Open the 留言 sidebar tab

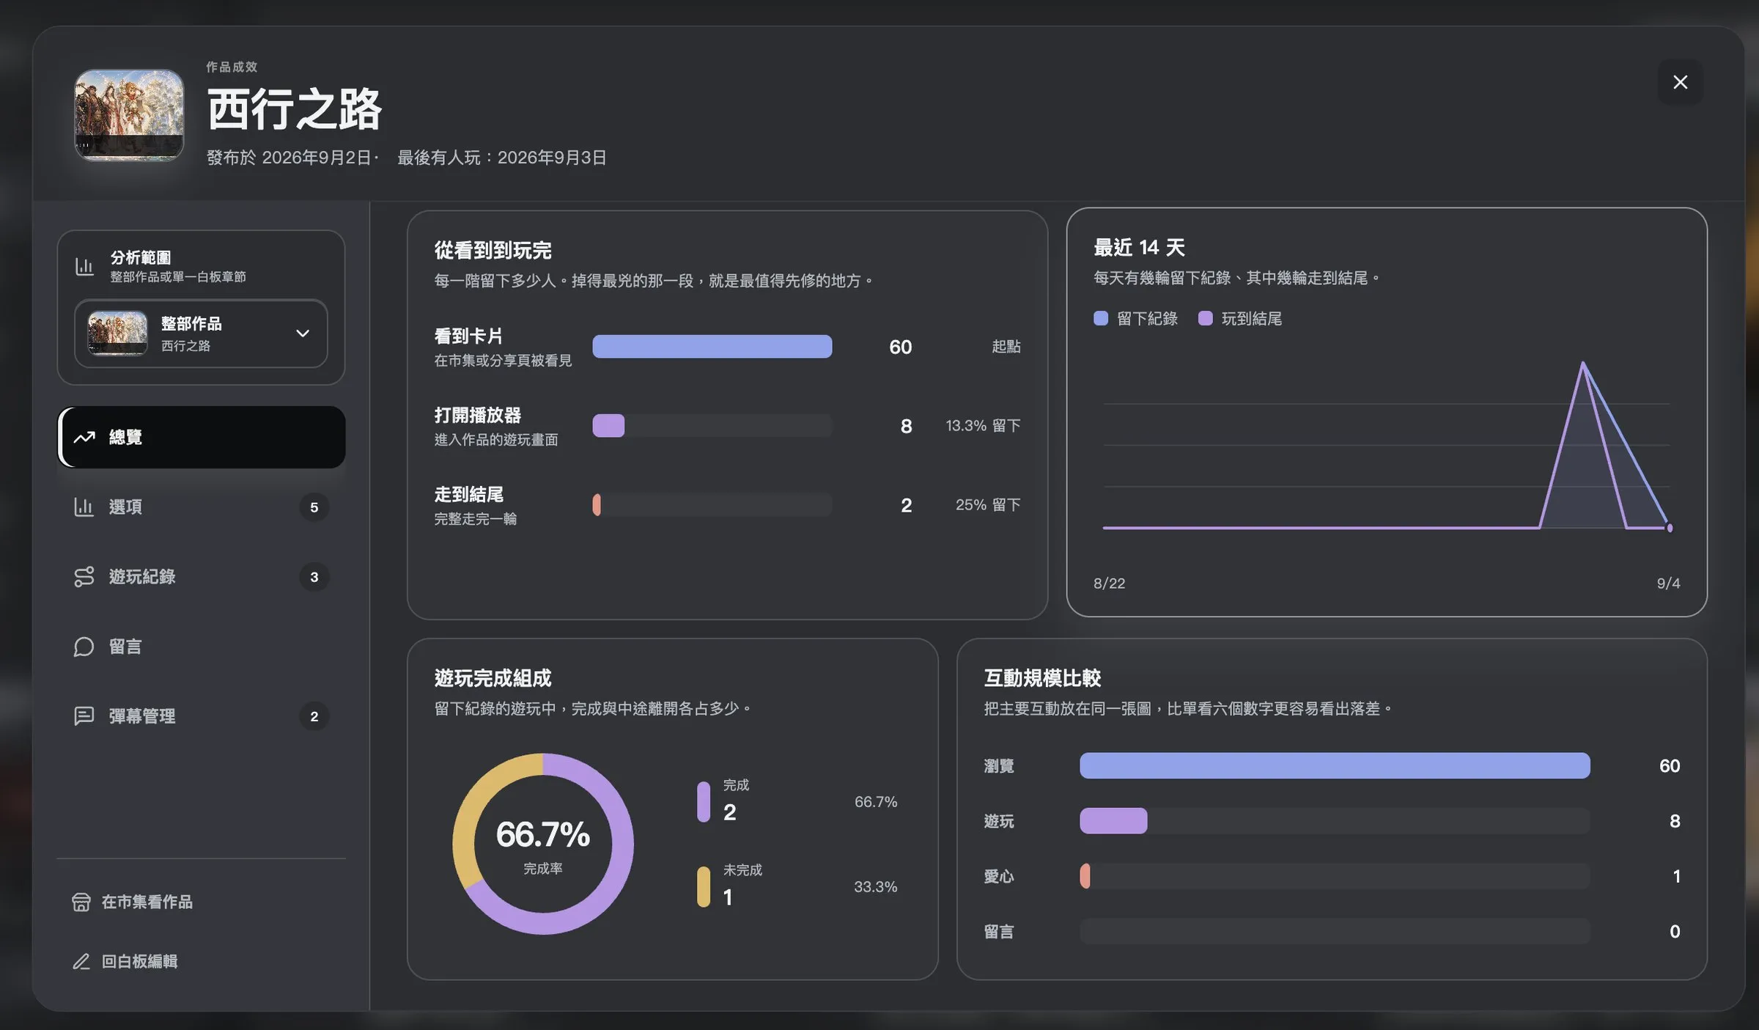(x=202, y=647)
